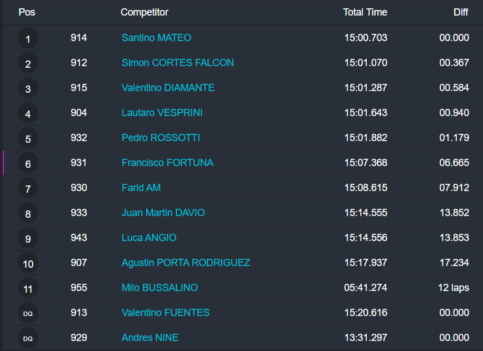Click the position 11 circle badge
The width and height of the screenshot is (483, 351).
pyautogui.click(x=28, y=288)
